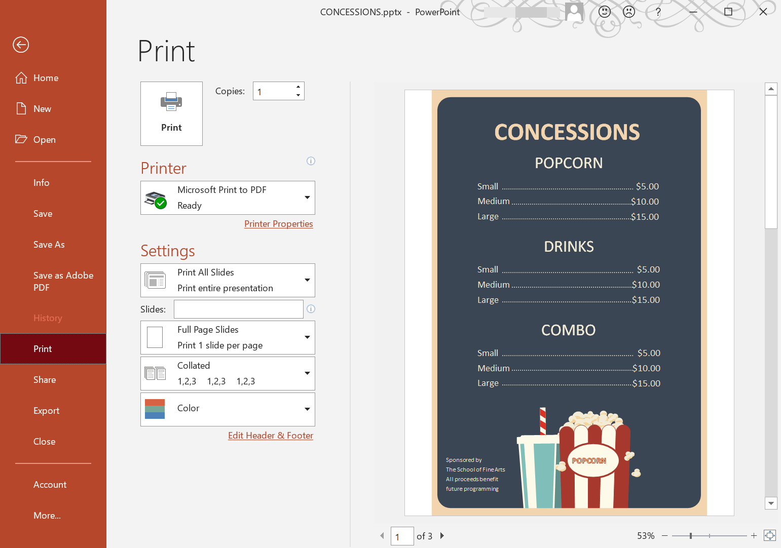Click the back arrow to exit Print view

tap(20, 45)
